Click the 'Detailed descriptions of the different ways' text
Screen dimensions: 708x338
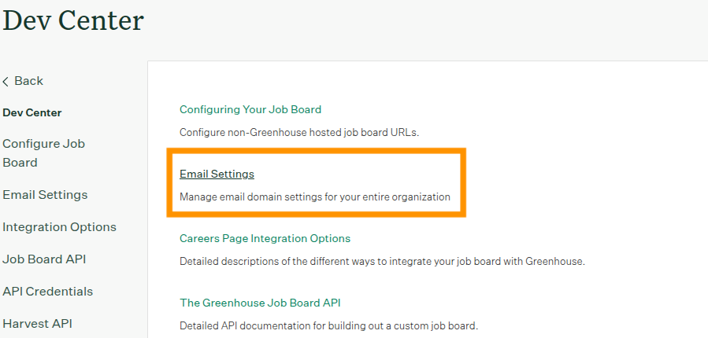382,261
